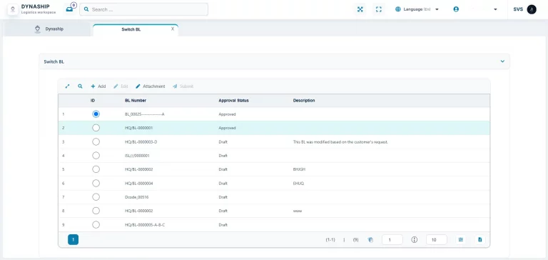548x260 pixels.
Task: Open the user account dropdown arrow
Action: 495,9
